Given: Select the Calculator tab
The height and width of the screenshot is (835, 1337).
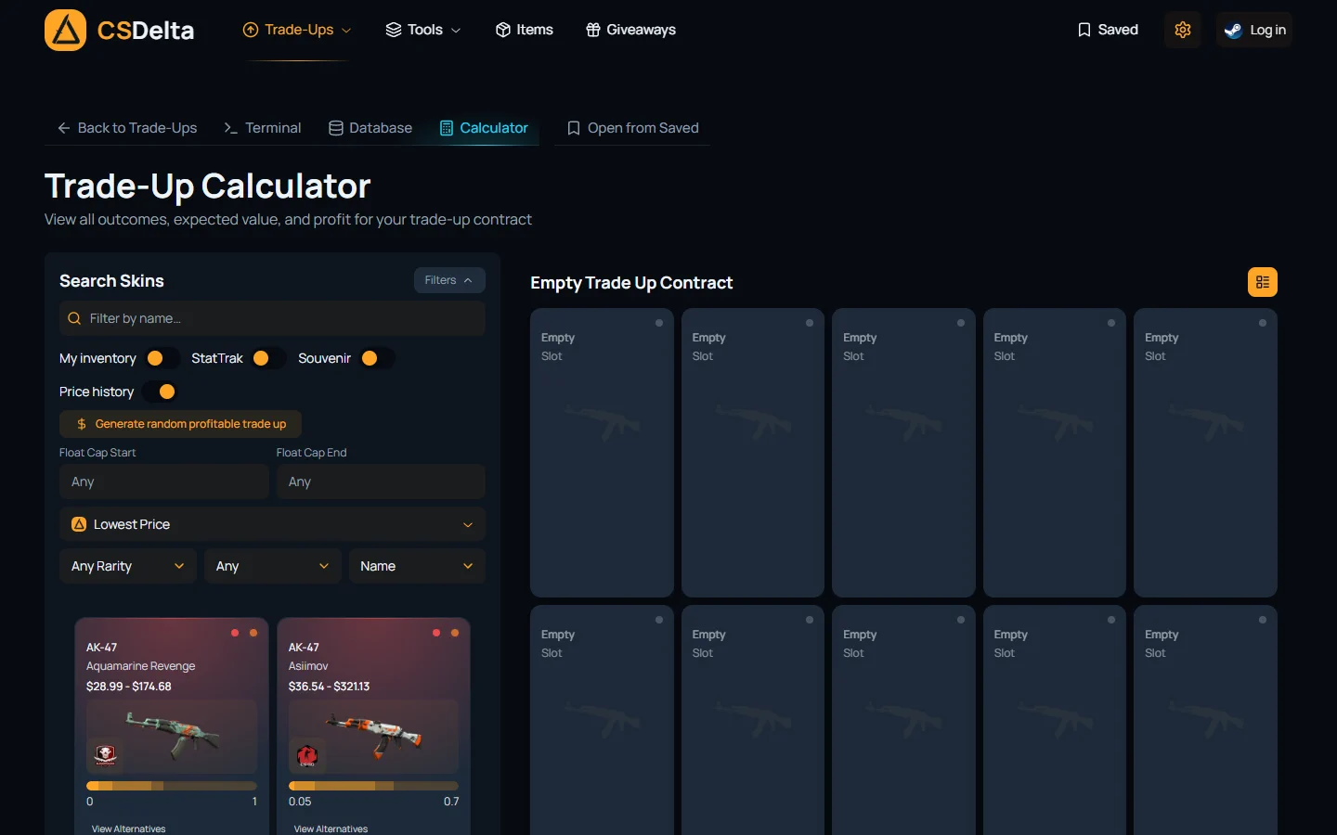Looking at the screenshot, I should [484, 128].
